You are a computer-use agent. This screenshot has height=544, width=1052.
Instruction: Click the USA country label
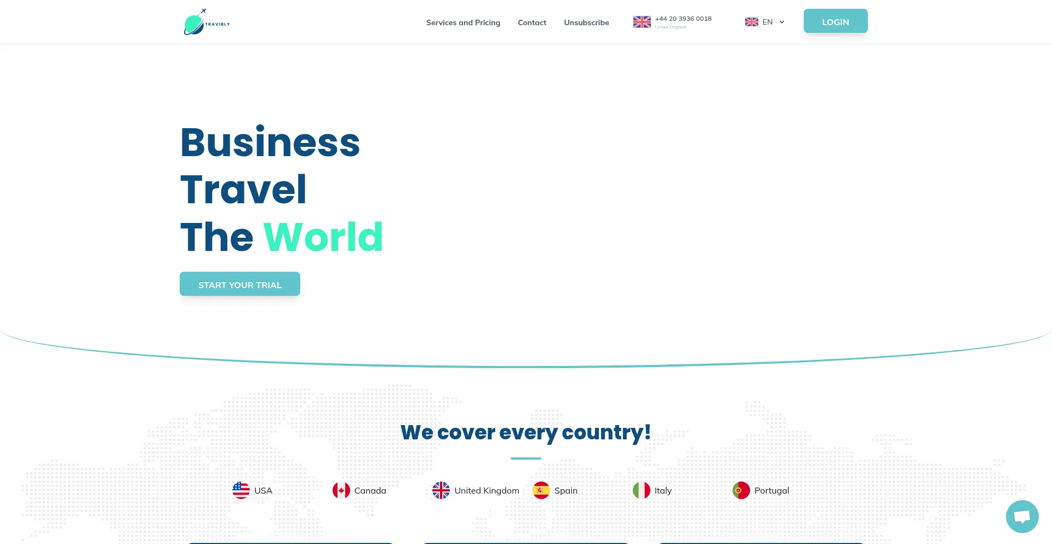pos(263,491)
